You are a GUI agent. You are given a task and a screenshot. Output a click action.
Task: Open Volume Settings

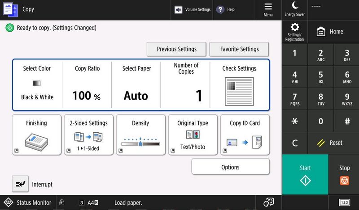pyautogui.click(x=192, y=9)
